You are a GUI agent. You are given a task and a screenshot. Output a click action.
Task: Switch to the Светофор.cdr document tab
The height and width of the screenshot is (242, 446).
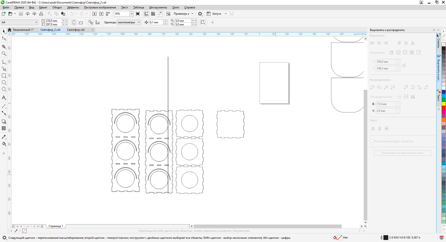pos(76,30)
